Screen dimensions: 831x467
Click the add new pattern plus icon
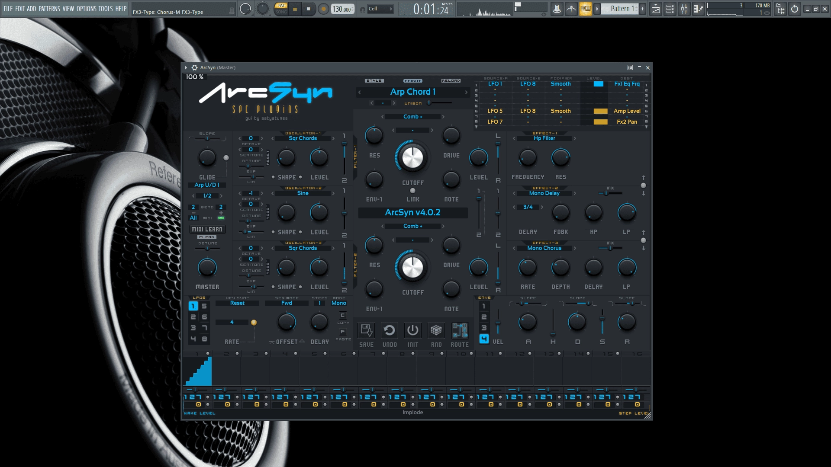coord(642,9)
